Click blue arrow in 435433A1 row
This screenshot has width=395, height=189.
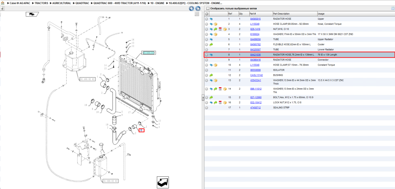[211, 80]
